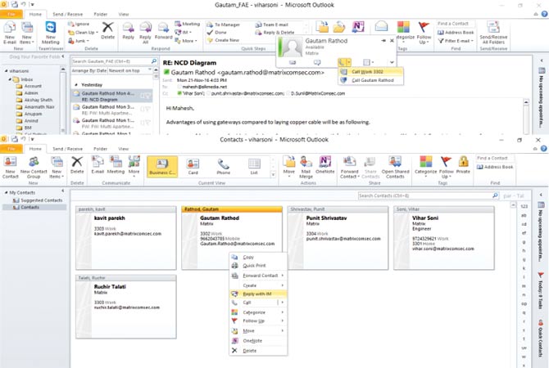Select the Business Card view

[x=162, y=167]
